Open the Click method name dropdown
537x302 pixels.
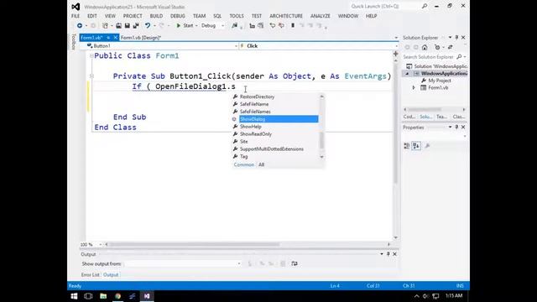click(397, 46)
